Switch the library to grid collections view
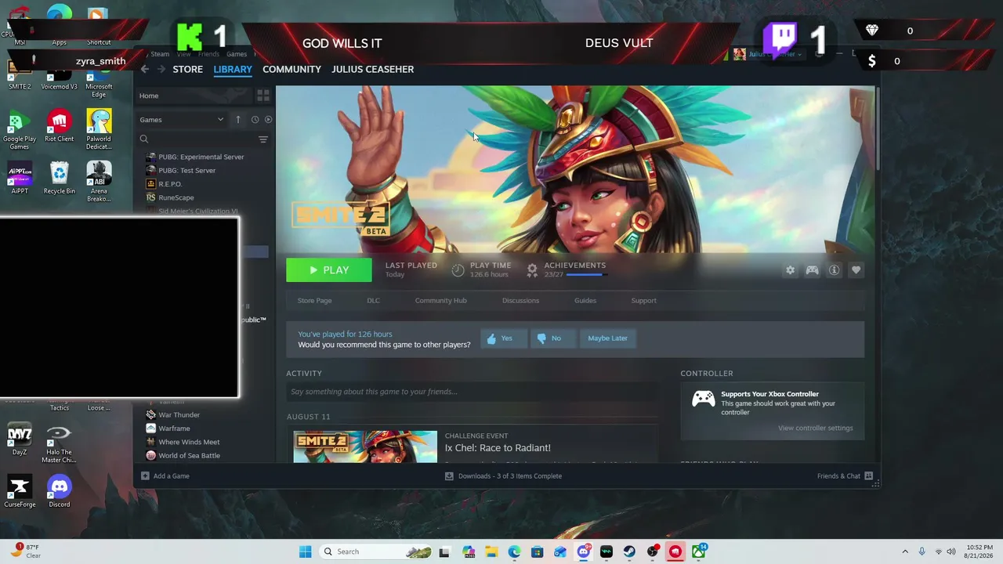 263,96
